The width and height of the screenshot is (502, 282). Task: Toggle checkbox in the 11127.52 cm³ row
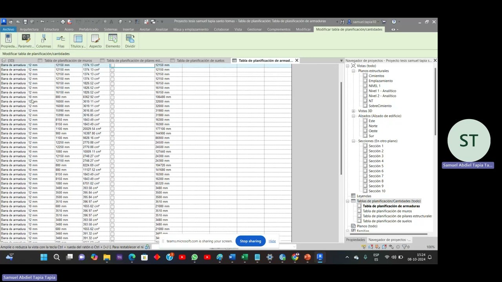(112, 170)
